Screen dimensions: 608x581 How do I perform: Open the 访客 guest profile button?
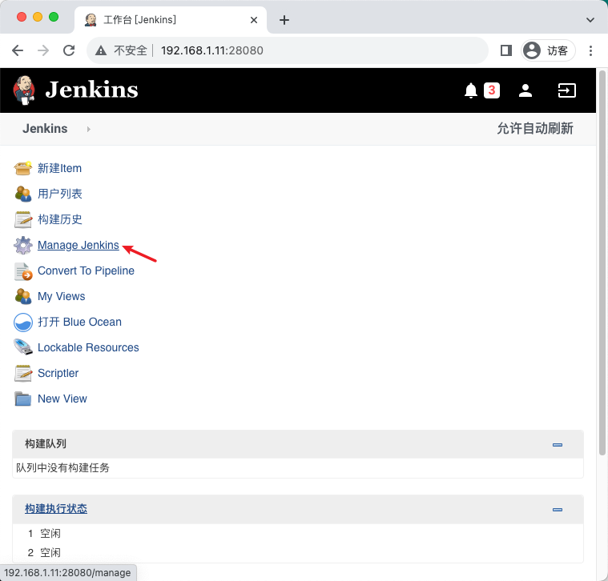tap(547, 50)
